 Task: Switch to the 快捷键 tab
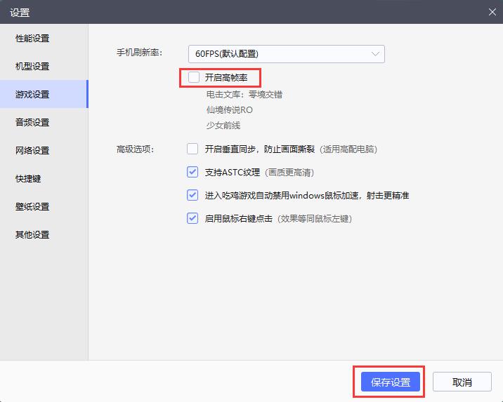[29, 179]
